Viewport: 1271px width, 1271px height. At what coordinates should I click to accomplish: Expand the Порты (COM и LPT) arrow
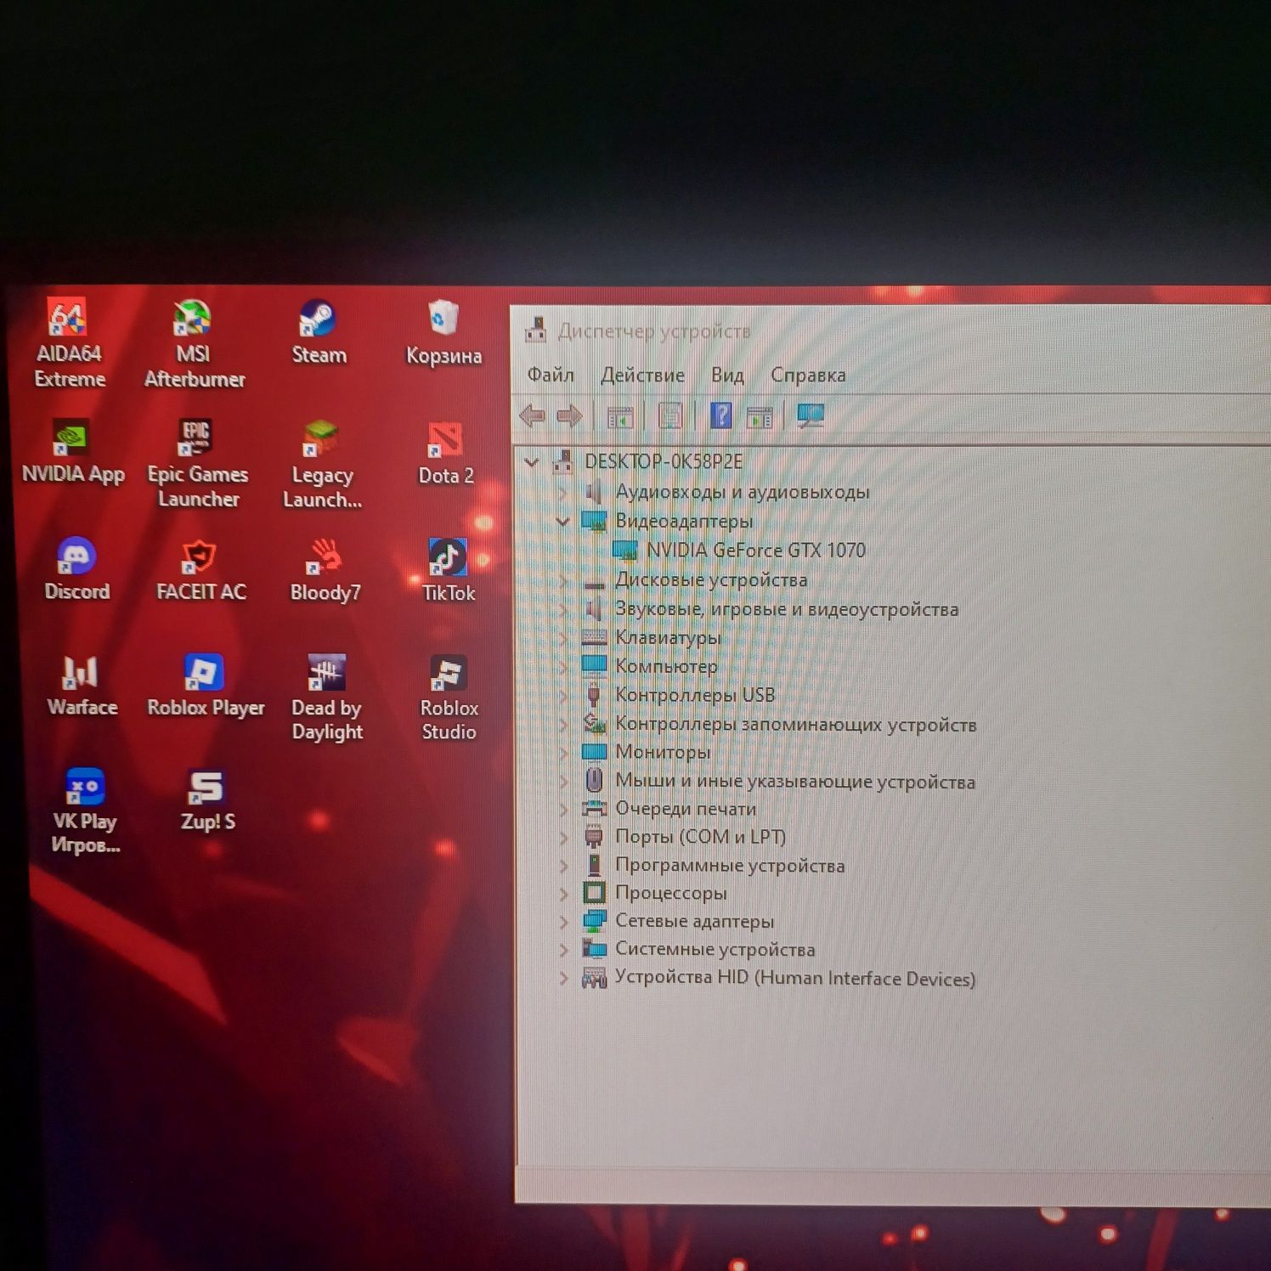coord(563,837)
